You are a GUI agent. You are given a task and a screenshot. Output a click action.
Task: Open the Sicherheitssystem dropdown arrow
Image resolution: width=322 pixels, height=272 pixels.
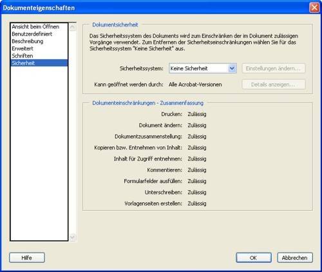(x=232, y=68)
